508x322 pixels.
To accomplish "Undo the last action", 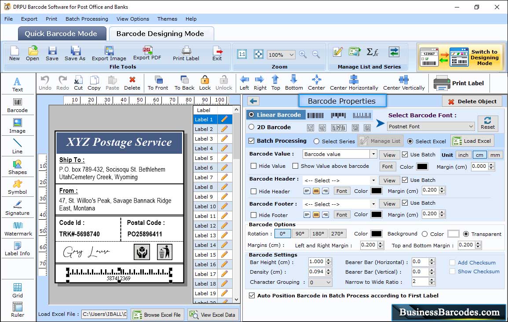I will click(x=45, y=83).
